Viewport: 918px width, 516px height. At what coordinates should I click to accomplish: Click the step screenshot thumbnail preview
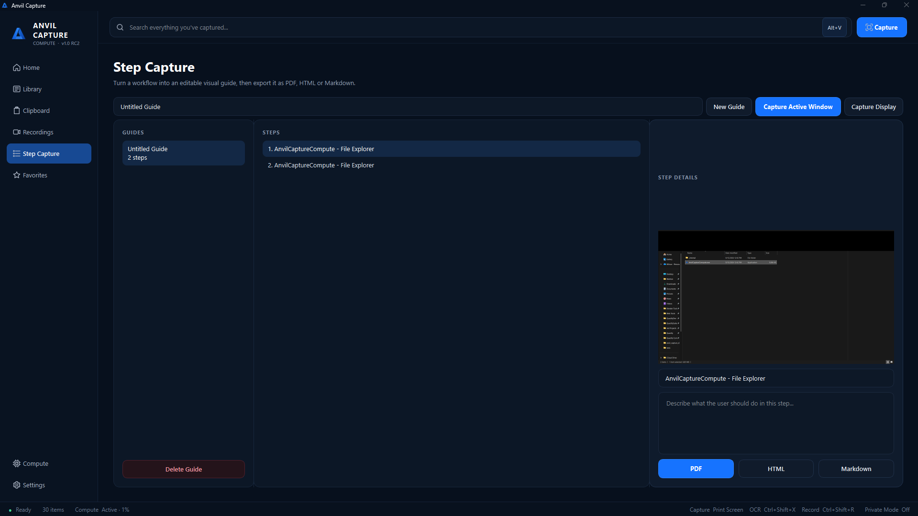775,297
